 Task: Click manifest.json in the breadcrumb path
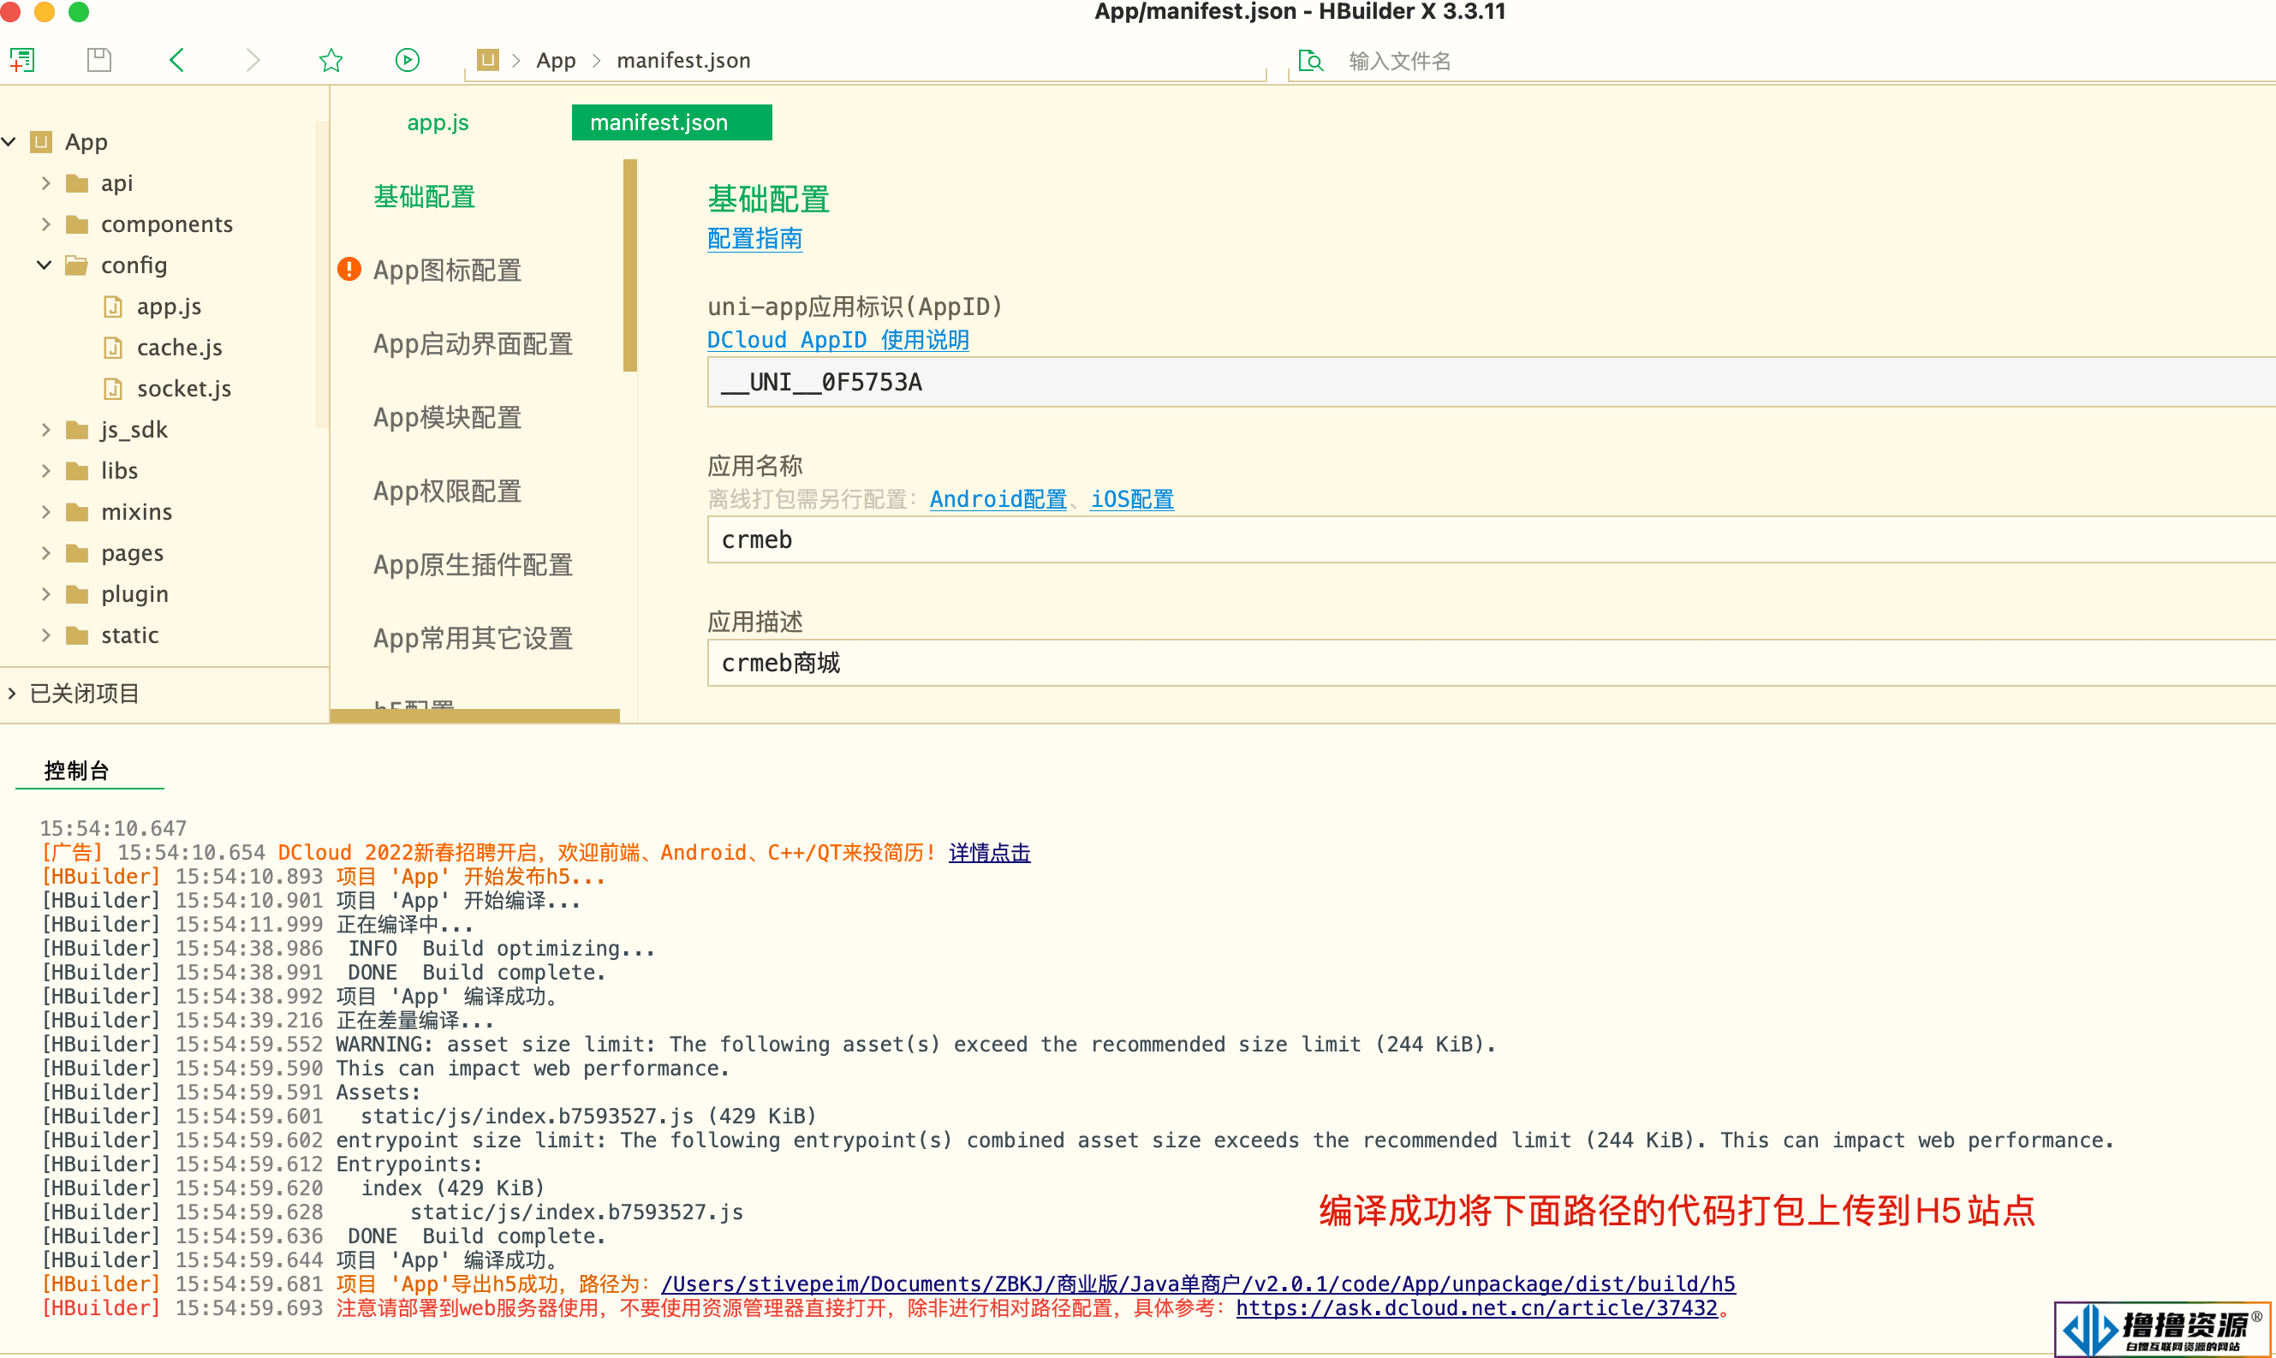(683, 61)
